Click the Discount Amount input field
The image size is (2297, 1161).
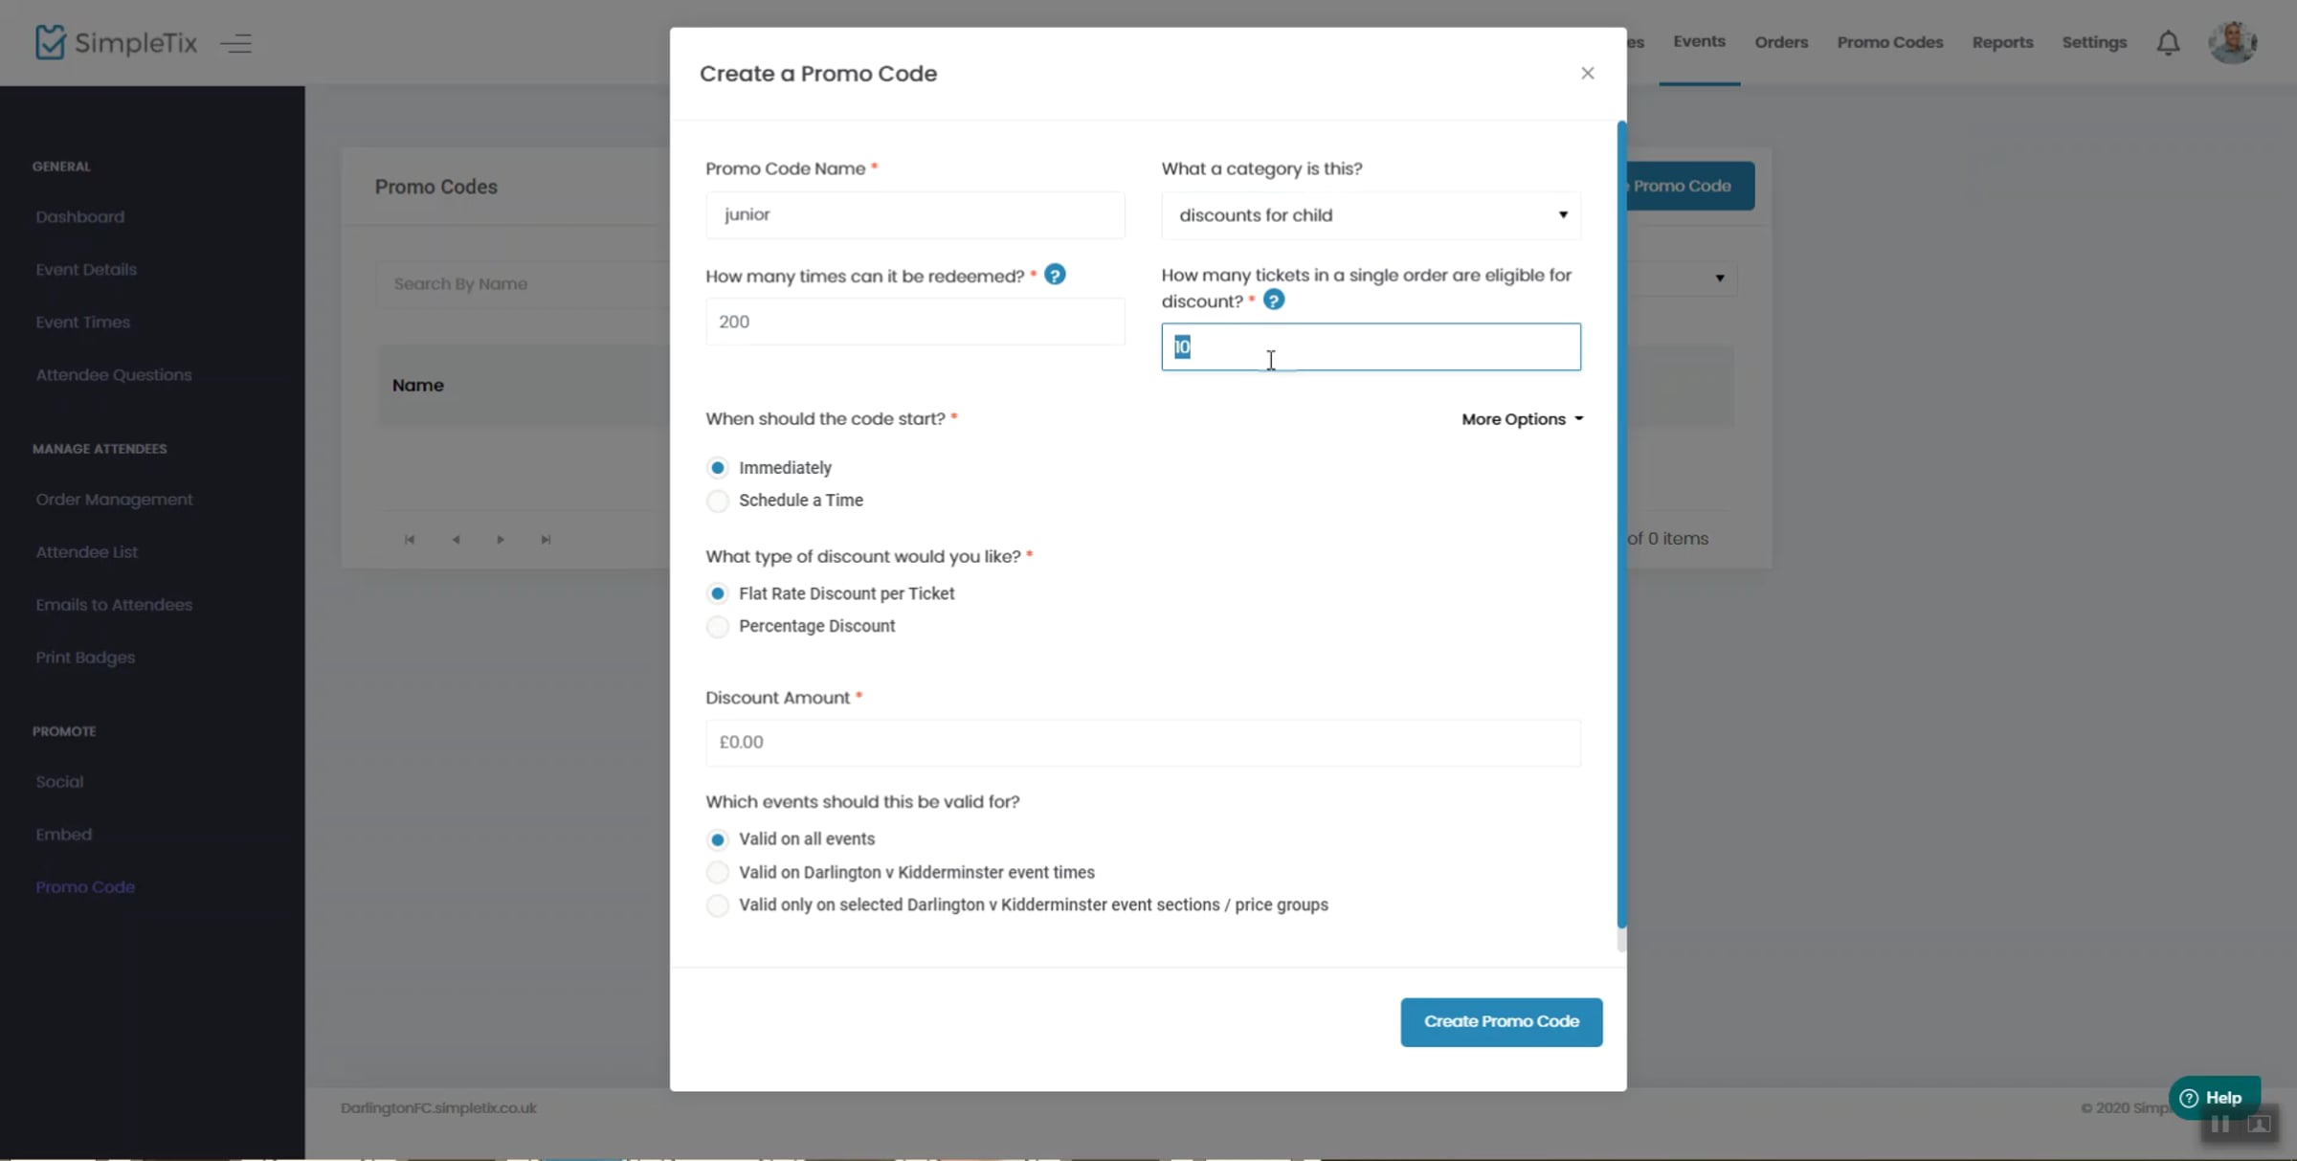1143,743
